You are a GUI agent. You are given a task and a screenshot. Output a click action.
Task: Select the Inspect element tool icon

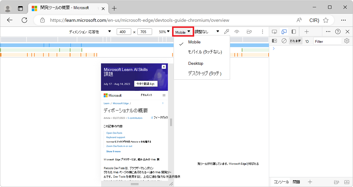click(274, 32)
